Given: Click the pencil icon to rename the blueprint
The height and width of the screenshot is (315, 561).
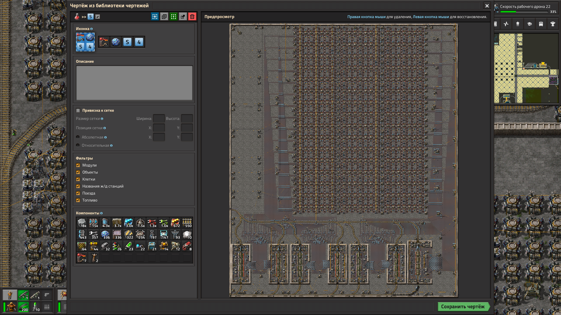Looking at the screenshot, I should 98,17.
